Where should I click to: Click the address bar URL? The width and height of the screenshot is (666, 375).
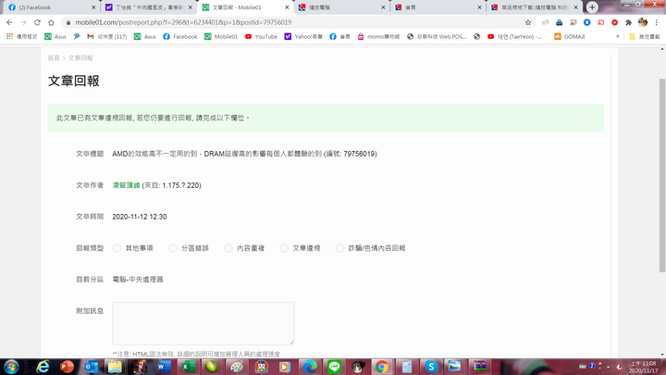[x=183, y=22]
